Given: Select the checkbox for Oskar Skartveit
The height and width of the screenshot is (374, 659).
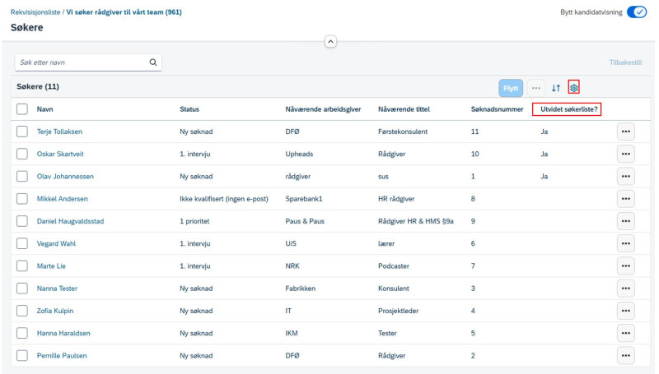Looking at the screenshot, I should [22, 154].
